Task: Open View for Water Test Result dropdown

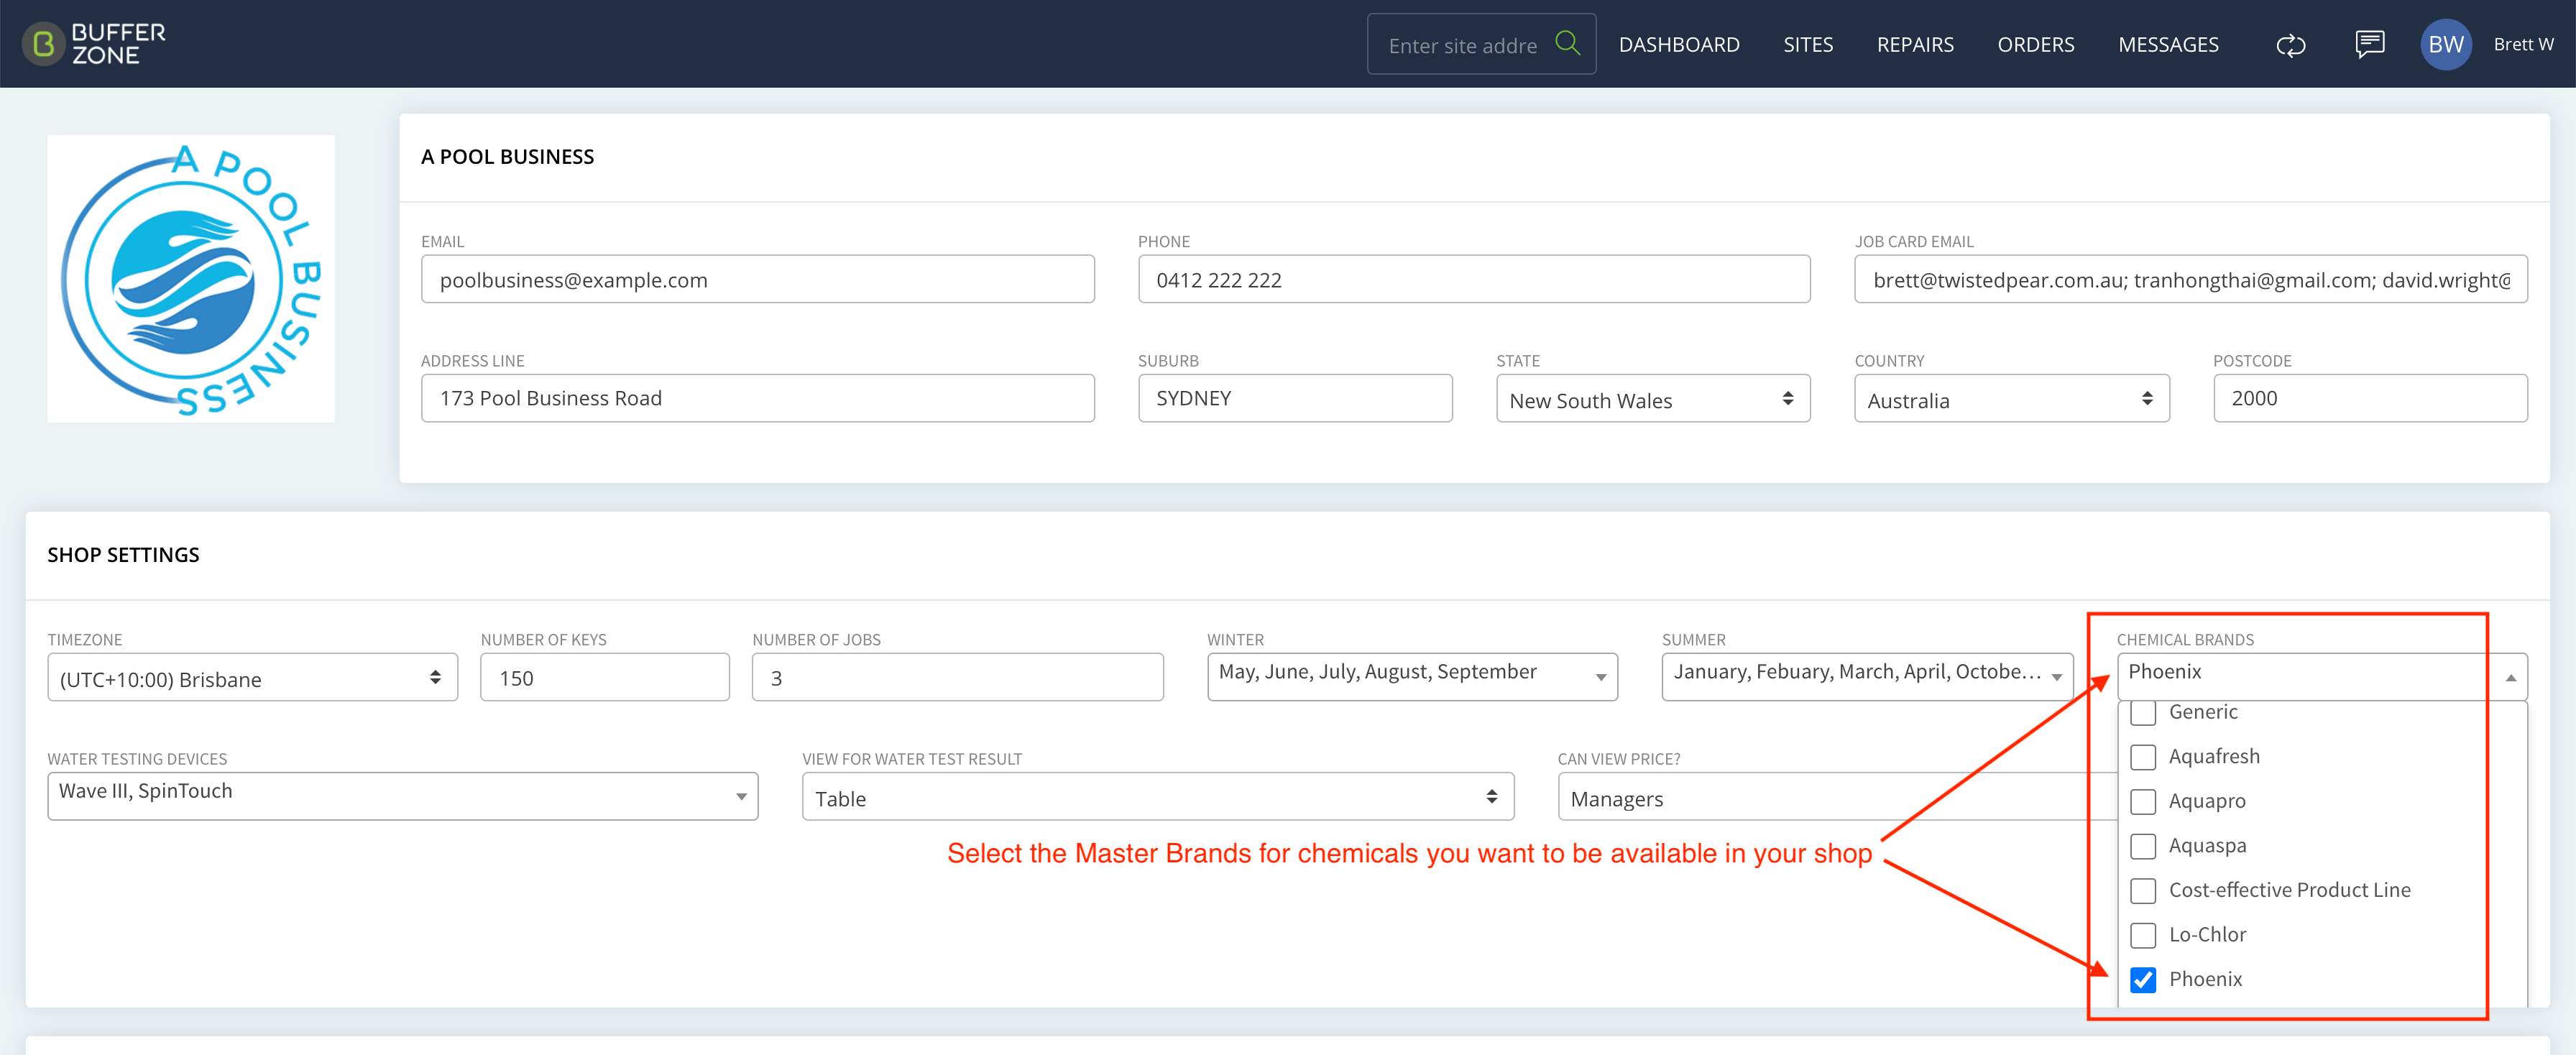Action: click(x=1157, y=796)
